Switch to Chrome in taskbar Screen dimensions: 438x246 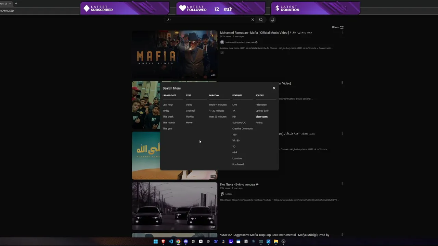click(178, 242)
